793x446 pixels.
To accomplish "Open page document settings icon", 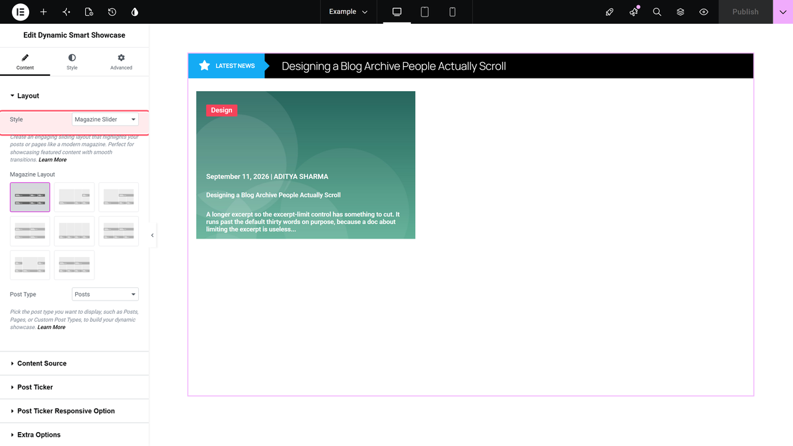I will coord(89,12).
